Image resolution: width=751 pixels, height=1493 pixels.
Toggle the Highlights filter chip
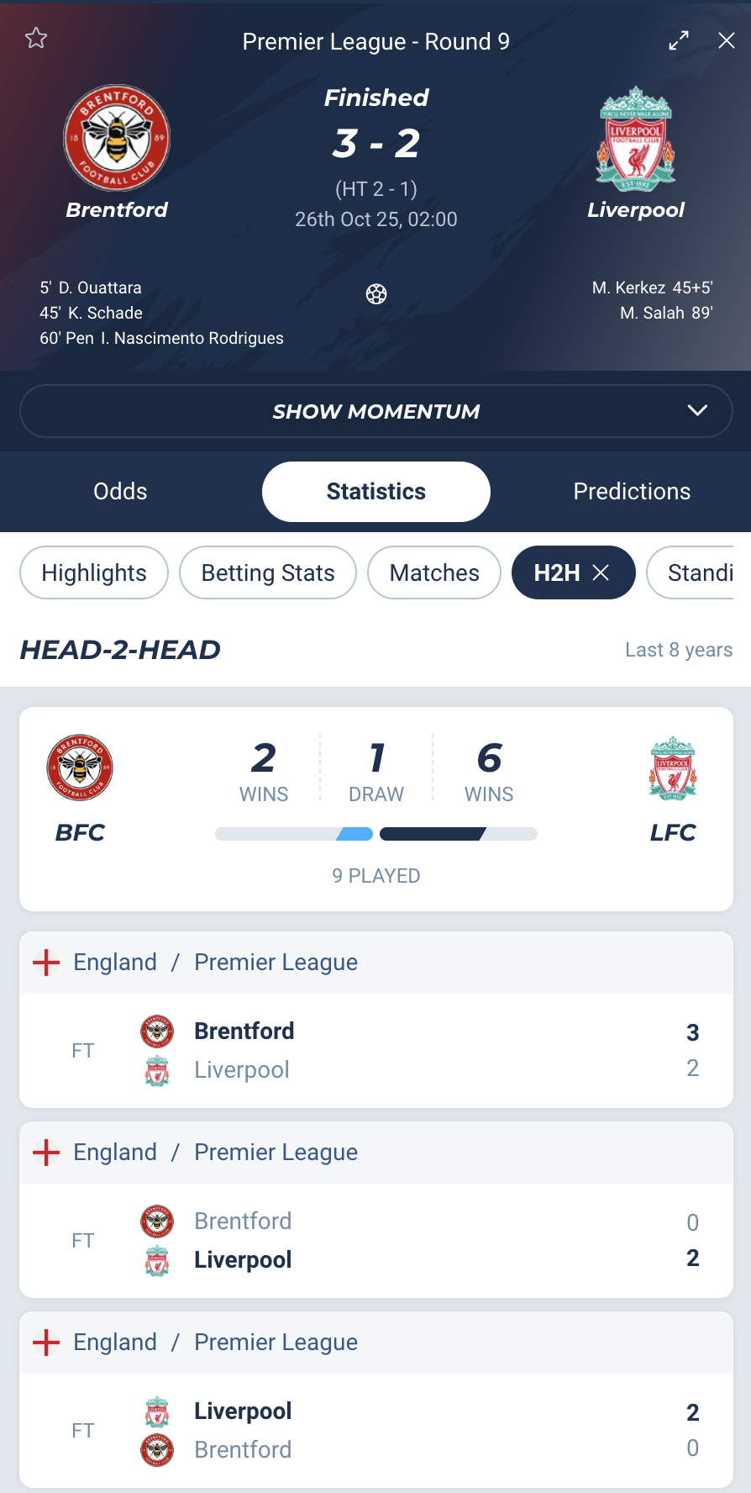pos(94,572)
